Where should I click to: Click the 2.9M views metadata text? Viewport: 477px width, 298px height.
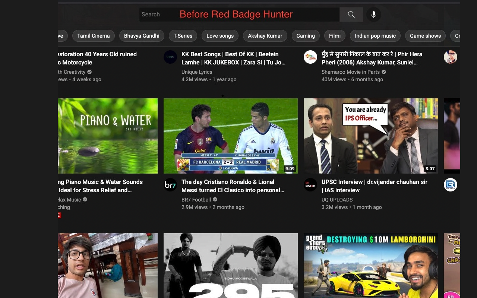(x=195, y=207)
